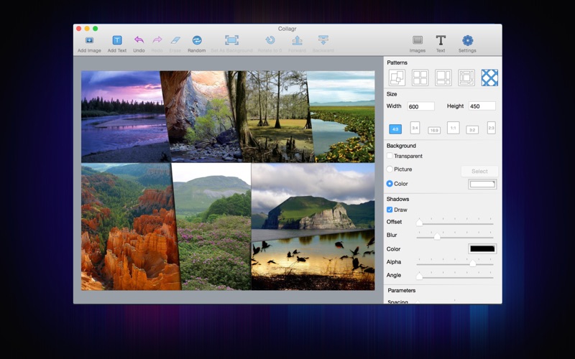Open the black shadow color swatch

[482, 248]
